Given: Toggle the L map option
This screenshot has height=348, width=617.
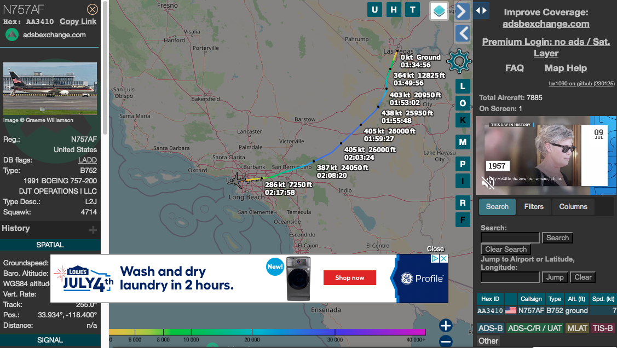Looking at the screenshot, I should [463, 86].
